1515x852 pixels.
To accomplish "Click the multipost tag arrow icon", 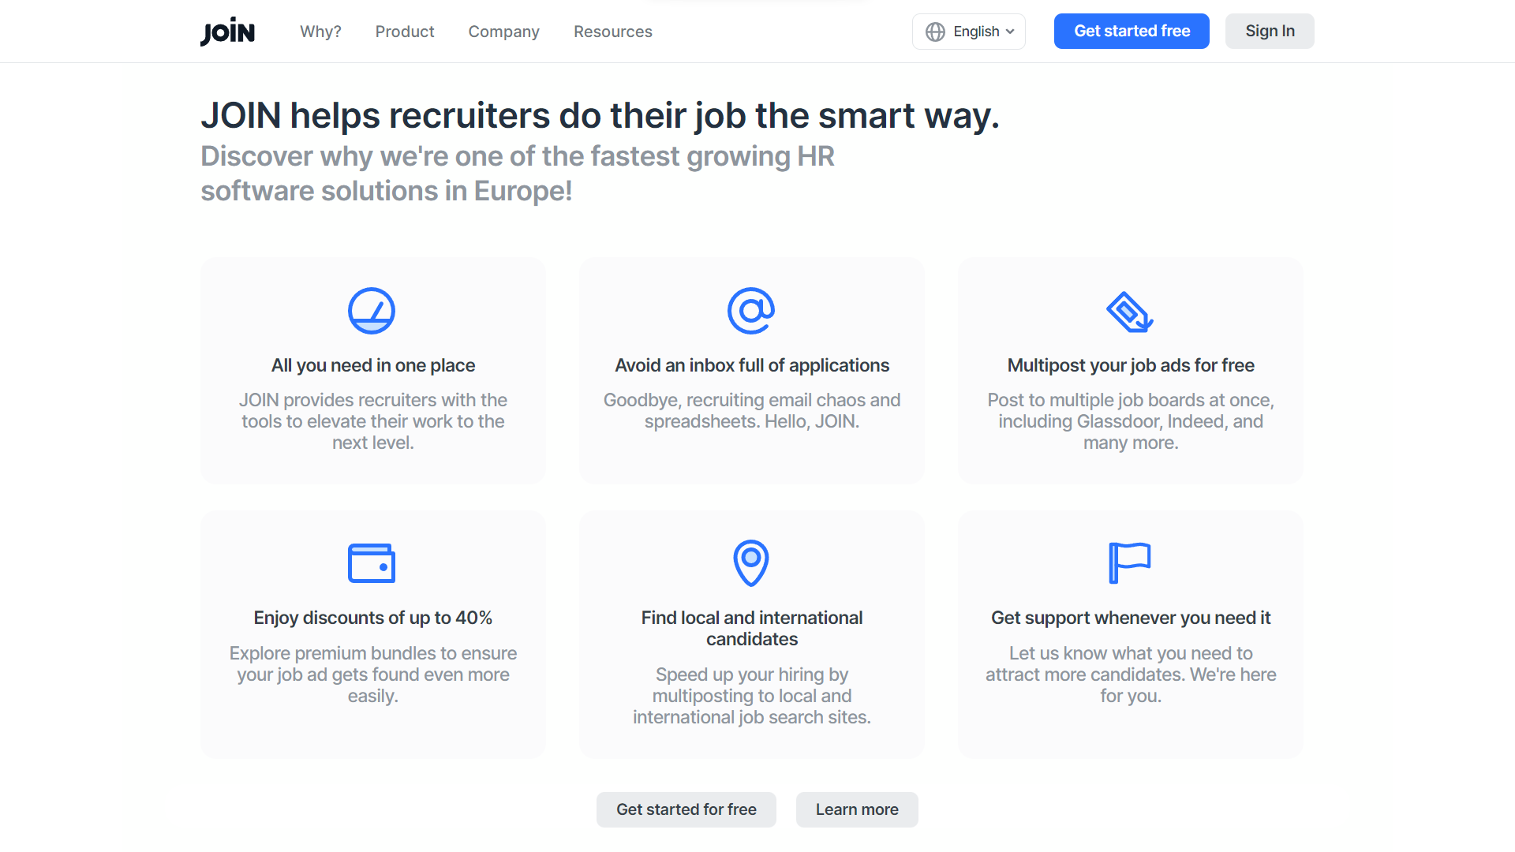I will [x=1130, y=312].
